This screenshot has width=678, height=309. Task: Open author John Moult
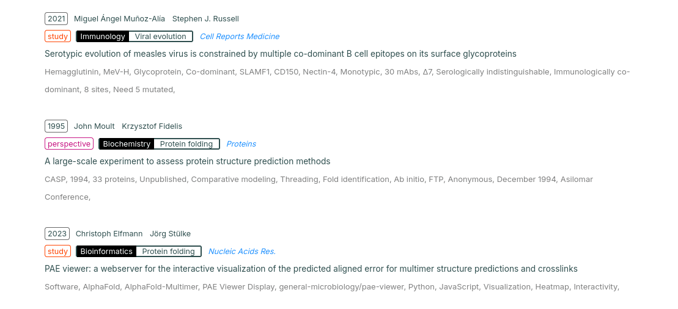coord(94,126)
